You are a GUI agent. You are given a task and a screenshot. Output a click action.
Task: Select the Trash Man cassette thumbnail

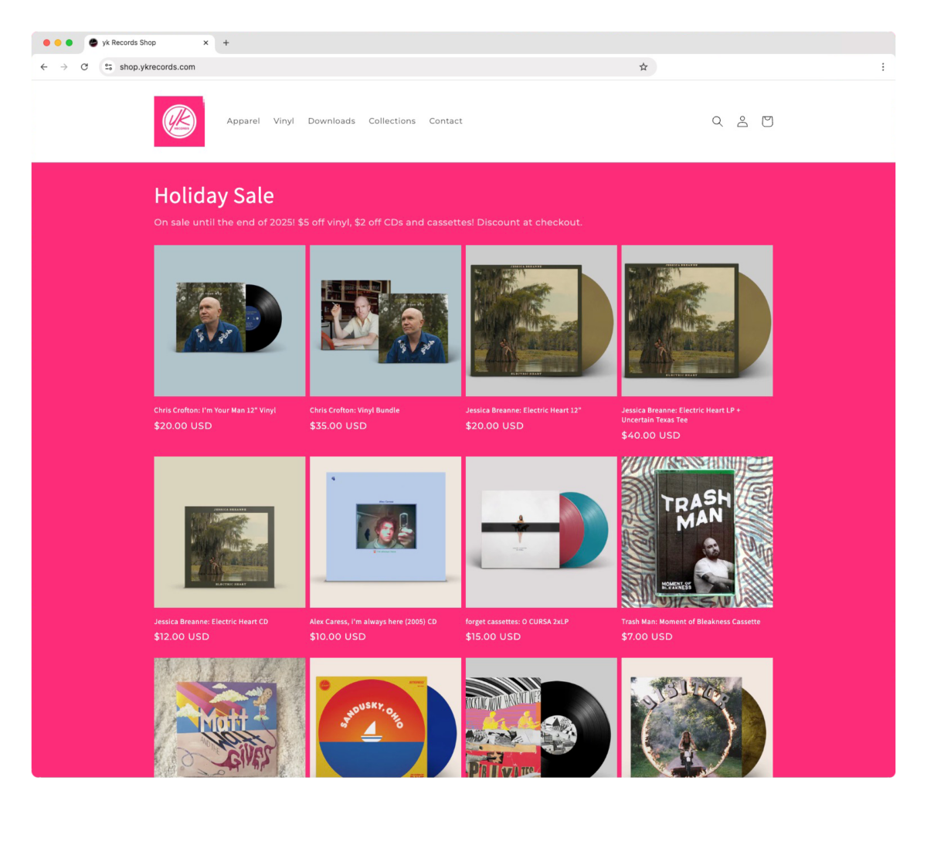[x=697, y=531]
